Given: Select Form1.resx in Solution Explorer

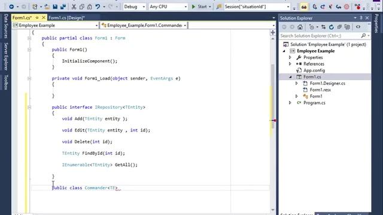Looking at the screenshot, I should coord(320,90).
